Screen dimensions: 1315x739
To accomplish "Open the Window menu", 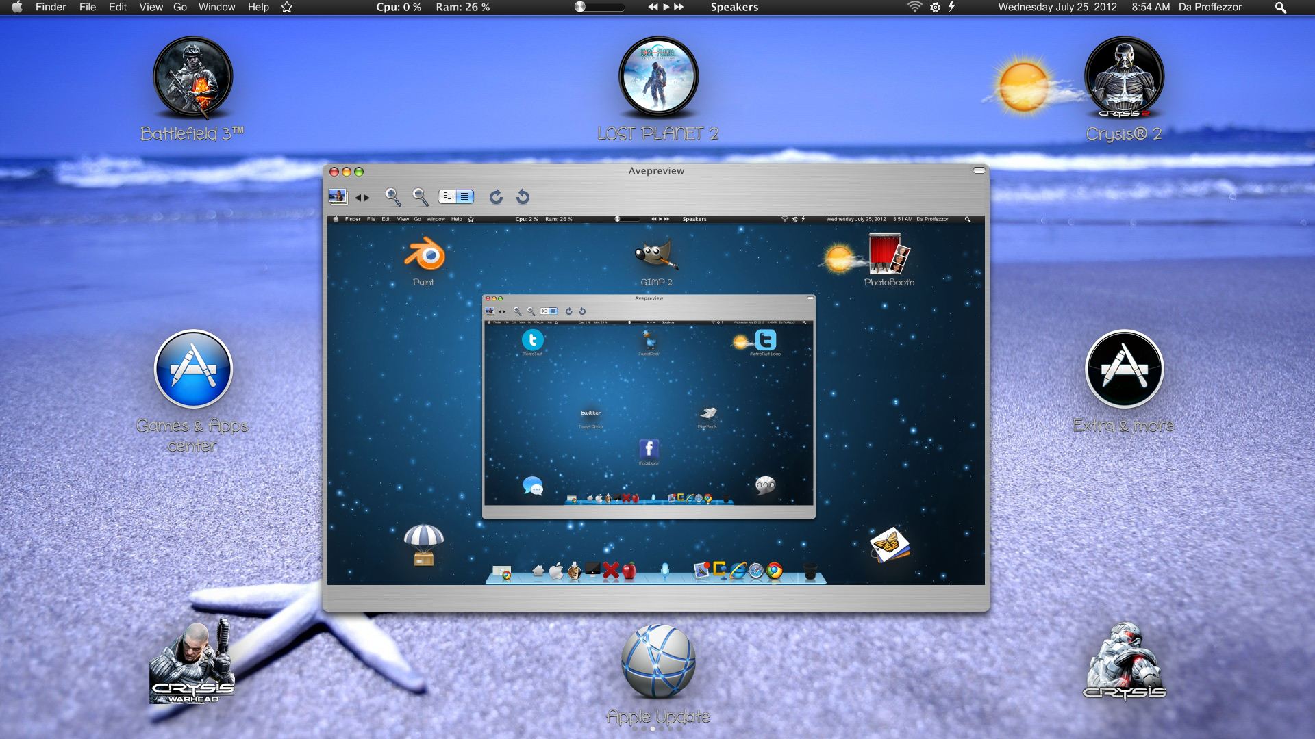I will (x=216, y=7).
